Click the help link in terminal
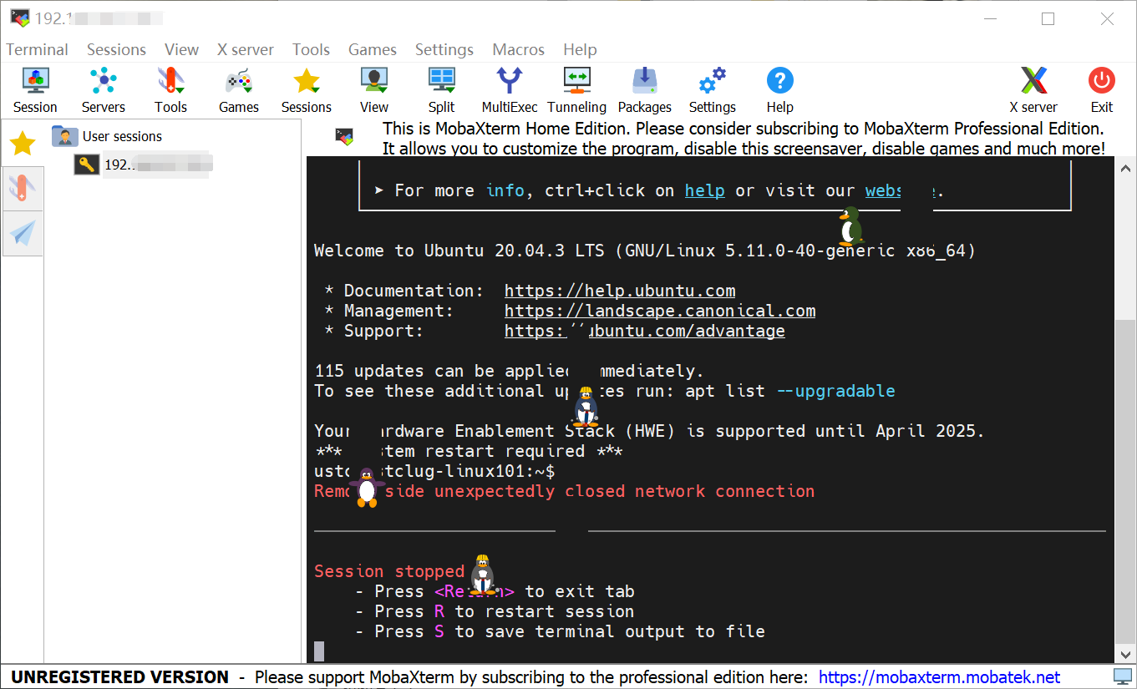1137x689 pixels. pyautogui.click(x=704, y=190)
